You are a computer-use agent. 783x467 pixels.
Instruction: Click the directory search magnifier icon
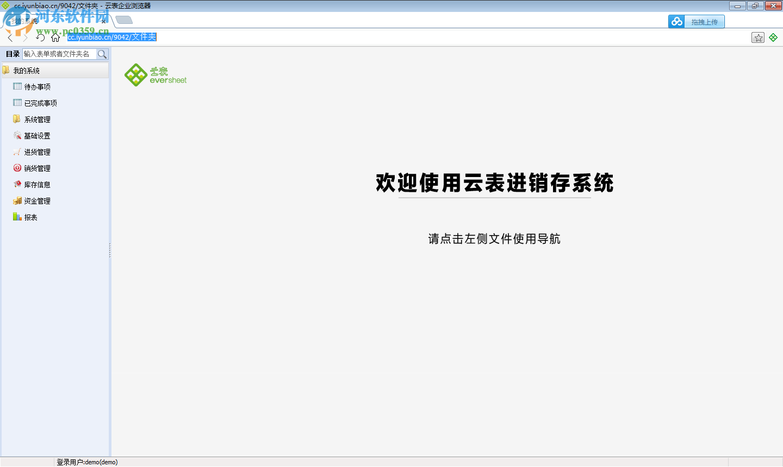pos(102,54)
